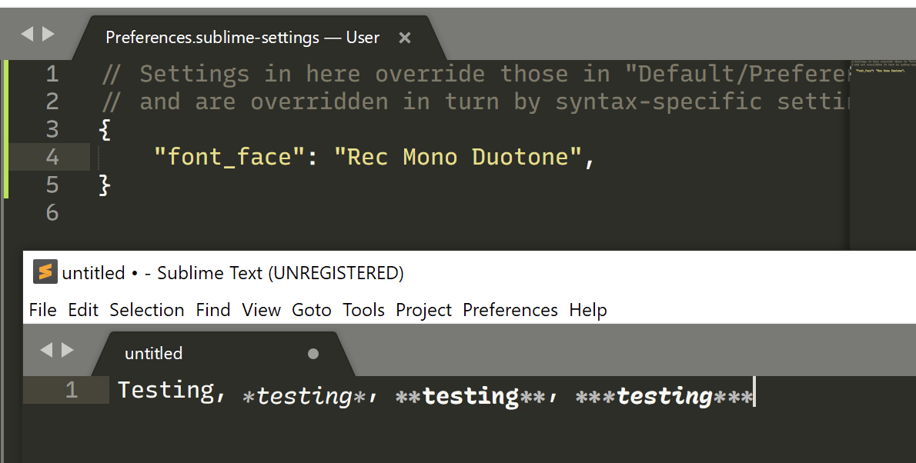916x463 pixels.
Task: Click the unsaved dot on untitled tab
Action: [x=313, y=353]
